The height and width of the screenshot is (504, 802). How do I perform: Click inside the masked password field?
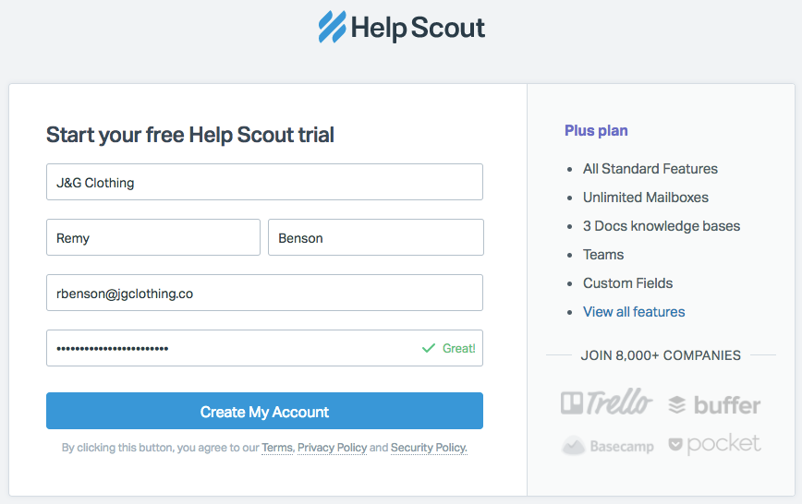[x=264, y=348]
